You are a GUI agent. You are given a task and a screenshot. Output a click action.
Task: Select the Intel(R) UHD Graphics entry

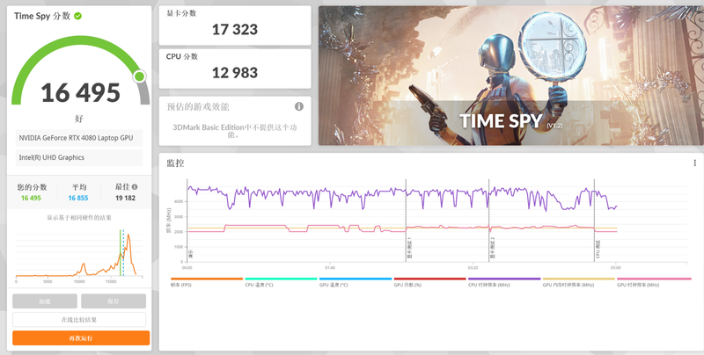(x=79, y=157)
